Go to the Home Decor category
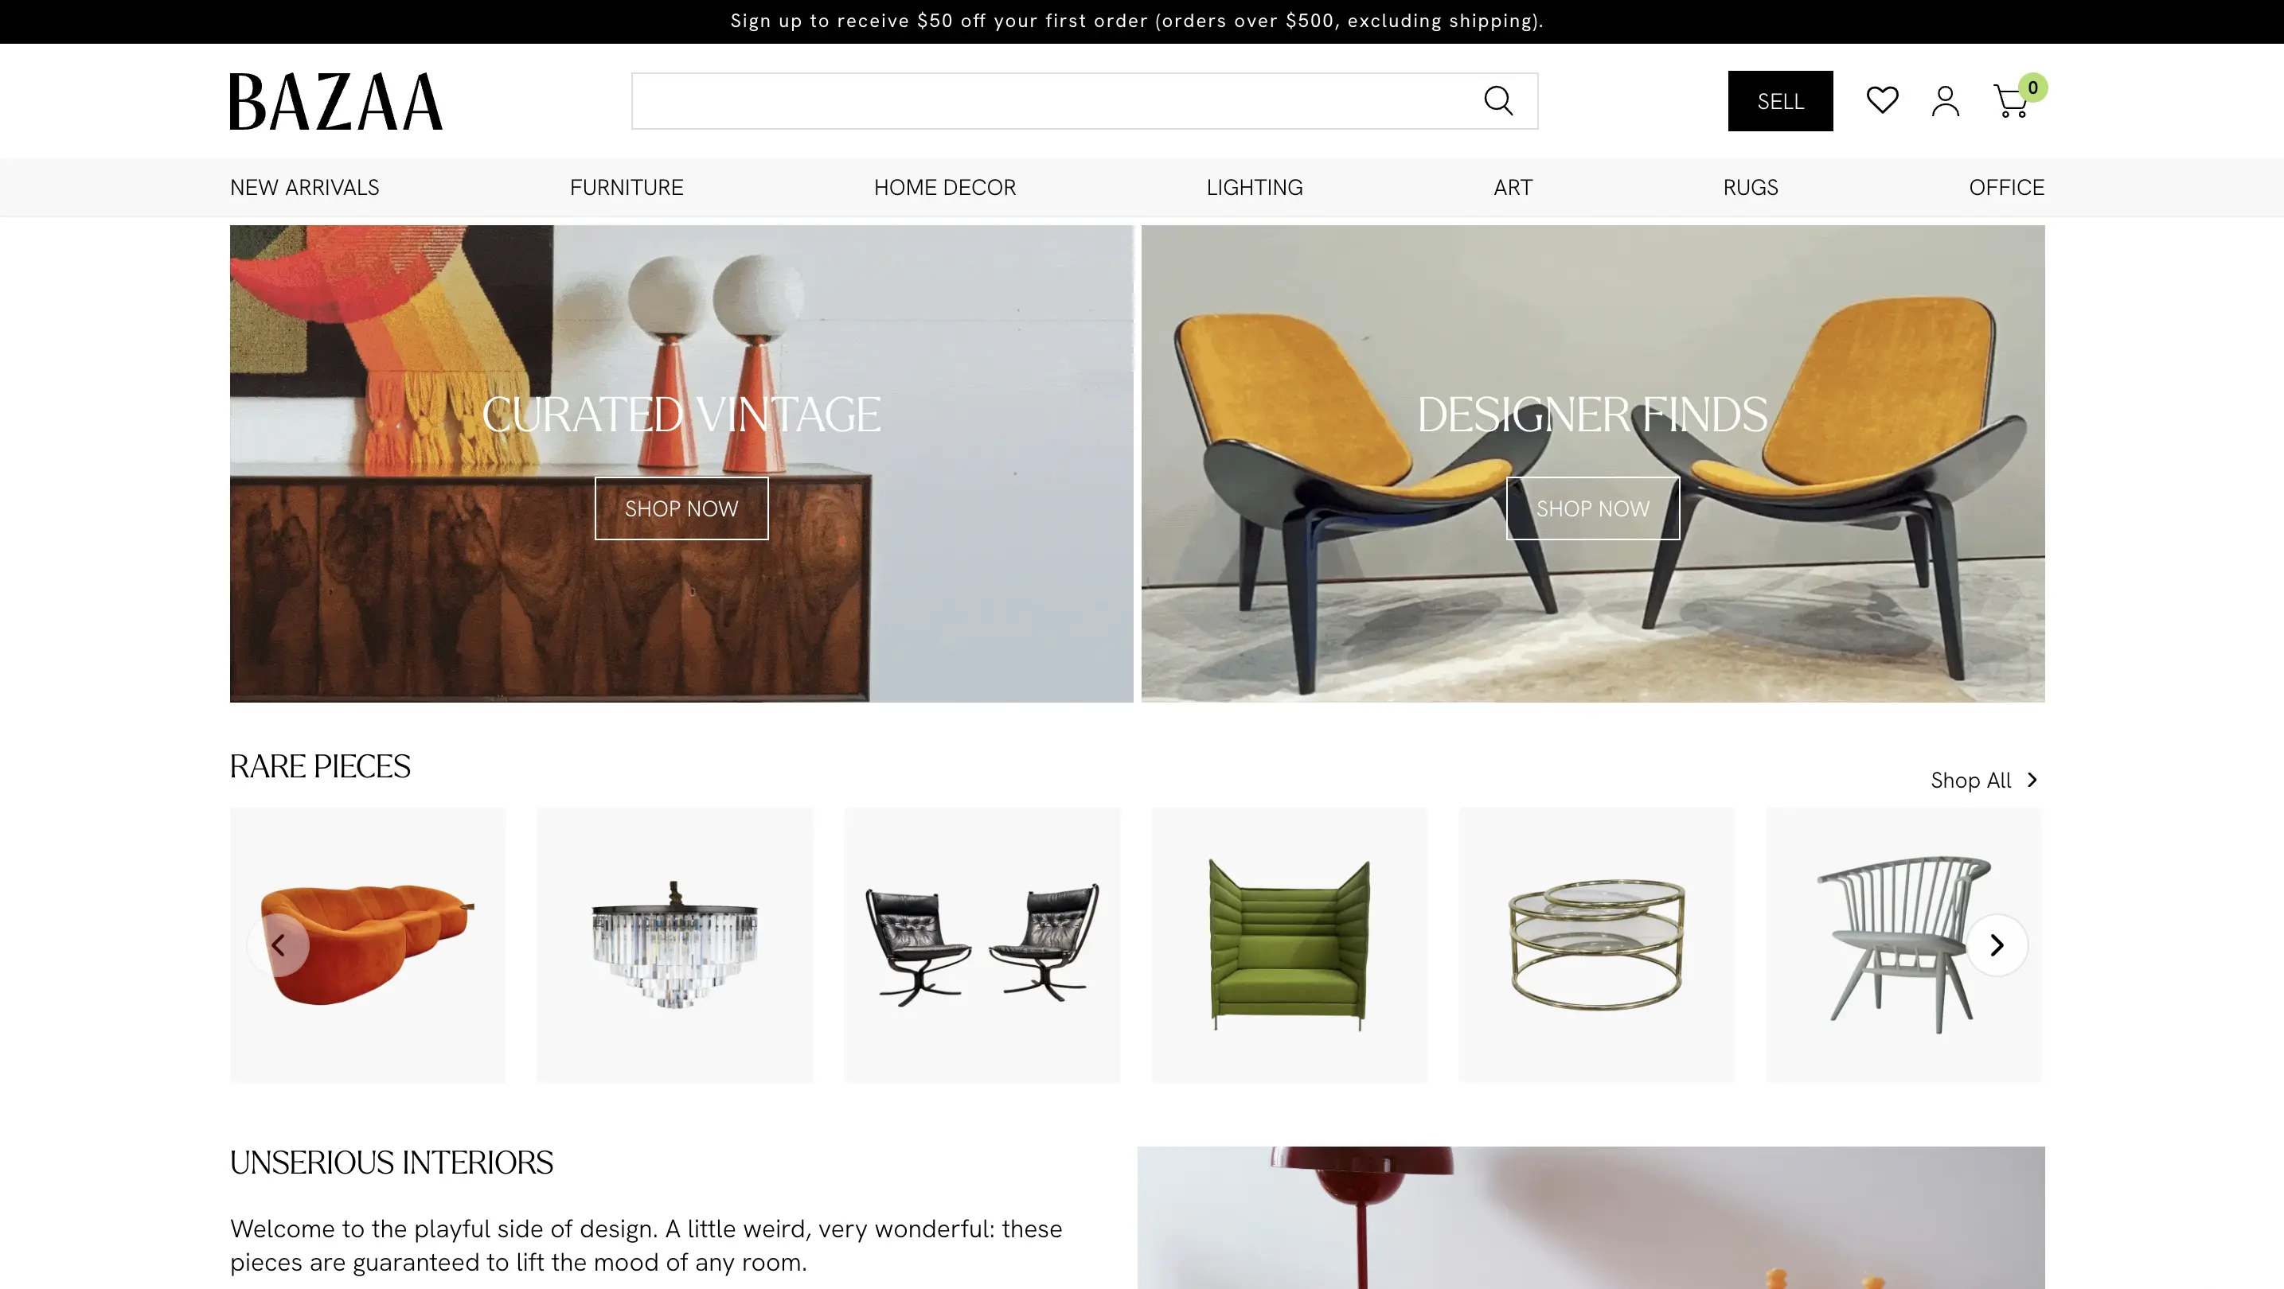Image resolution: width=2284 pixels, height=1289 pixels. (944, 187)
